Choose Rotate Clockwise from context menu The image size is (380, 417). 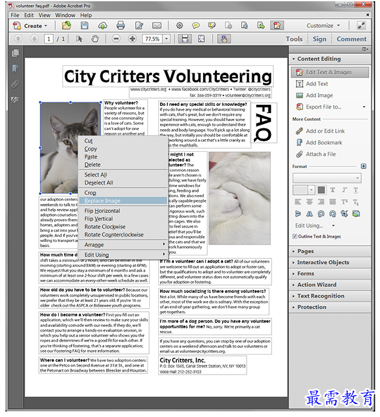coord(123,227)
